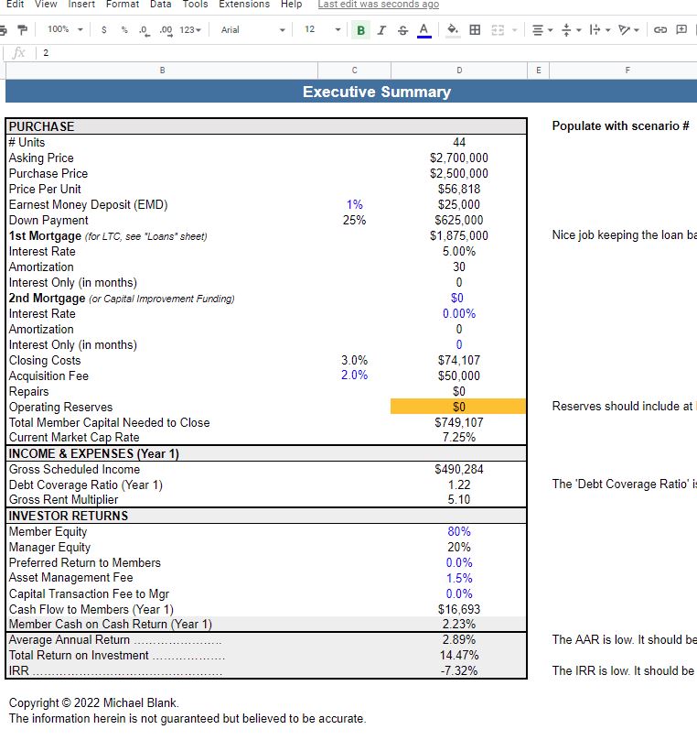The width and height of the screenshot is (697, 751).
Task: Format as currency with dollar icon
Action: [103, 29]
